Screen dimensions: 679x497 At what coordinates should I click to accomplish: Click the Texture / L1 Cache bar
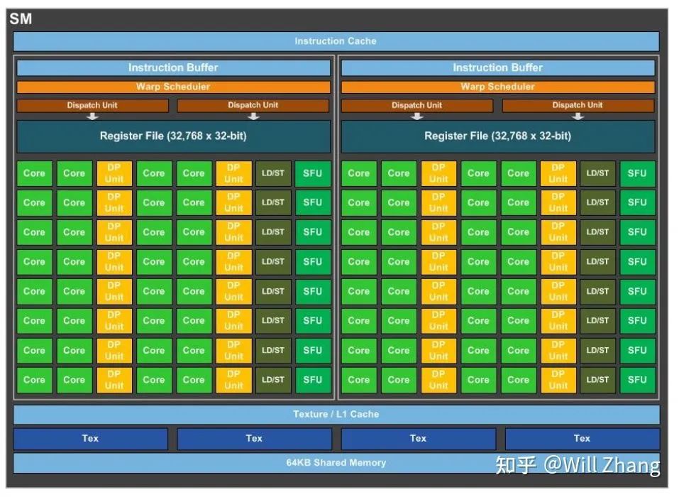336,415
